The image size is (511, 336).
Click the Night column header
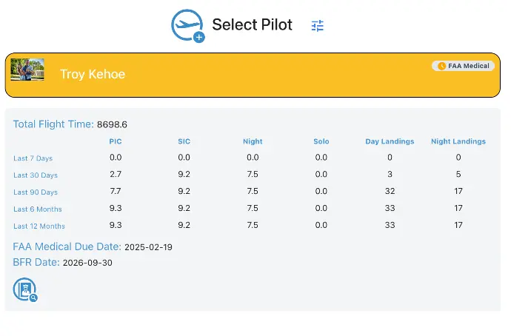pos(253,141)
